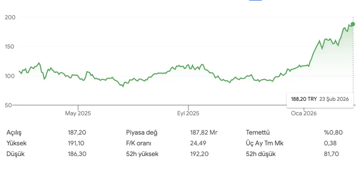Select the 52h yüksek label
This screenshot has width=362, height=185.
coord(142,154)
